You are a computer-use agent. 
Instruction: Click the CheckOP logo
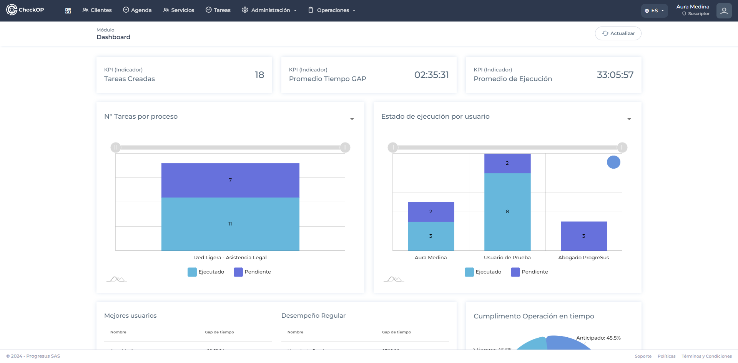pos(25,10)
